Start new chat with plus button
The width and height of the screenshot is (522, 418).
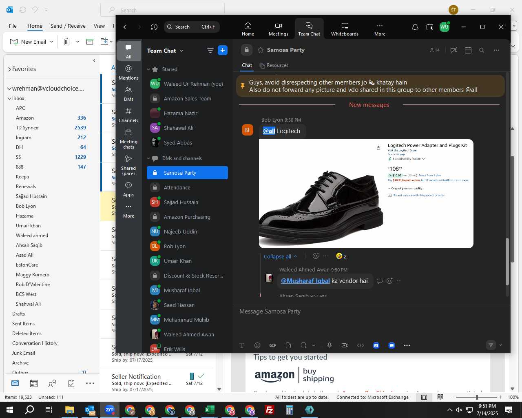(x=223, y=50)
